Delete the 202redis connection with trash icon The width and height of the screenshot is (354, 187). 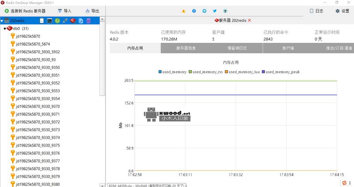click(x=89, y=21)
